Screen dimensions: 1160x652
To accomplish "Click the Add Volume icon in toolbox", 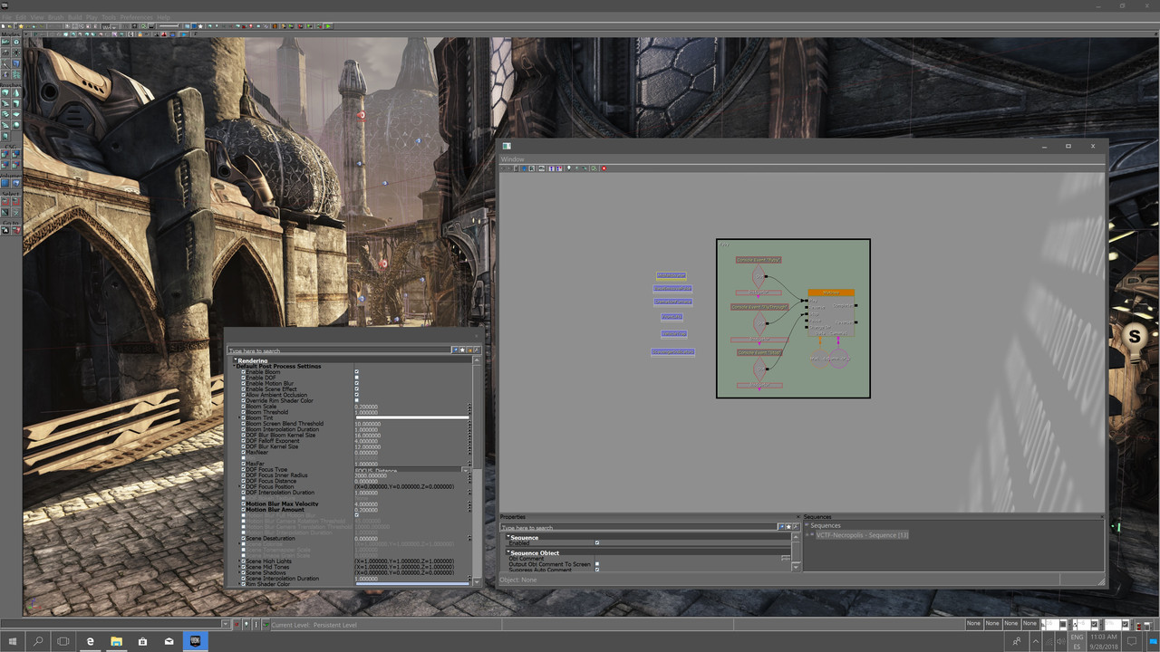I will pyautogui.click(x=15, y=183).
